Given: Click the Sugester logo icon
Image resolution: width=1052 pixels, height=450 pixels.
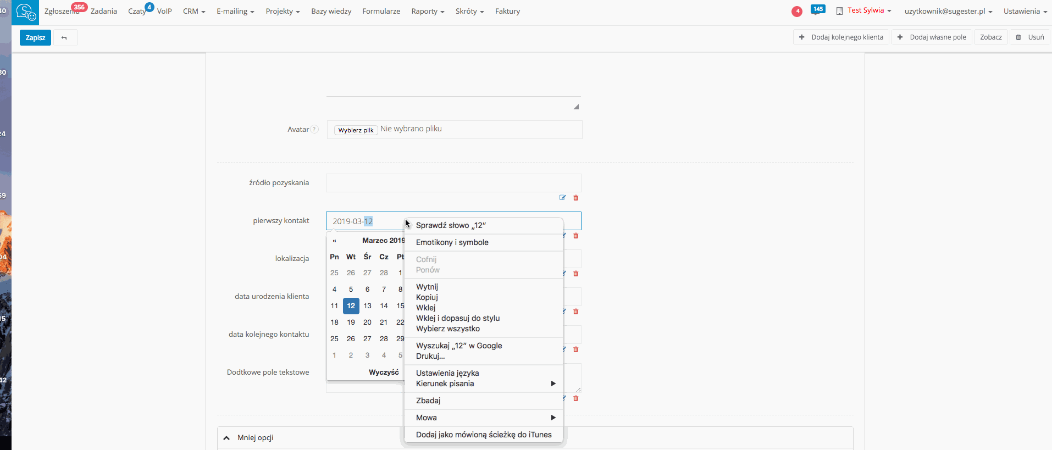Looking at the screenshot, I should 25,12.
